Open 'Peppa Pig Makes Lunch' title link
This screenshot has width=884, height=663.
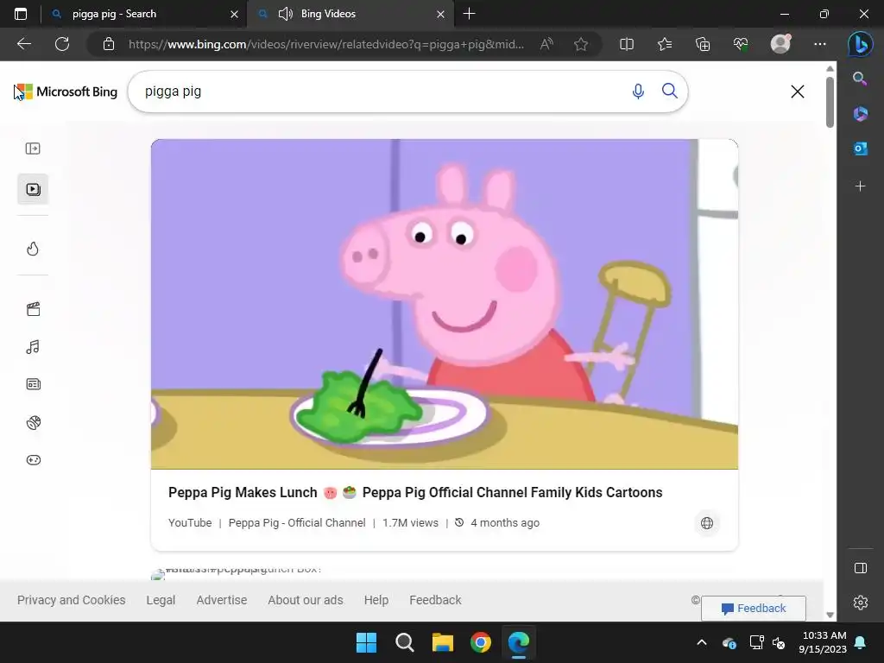pyautogui.click(x=415, y=492)
